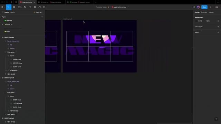Click the MAGIC text on the canvas frame
Image resolution: width=221 pixels, height=124 pixels.
pos(100,51)
